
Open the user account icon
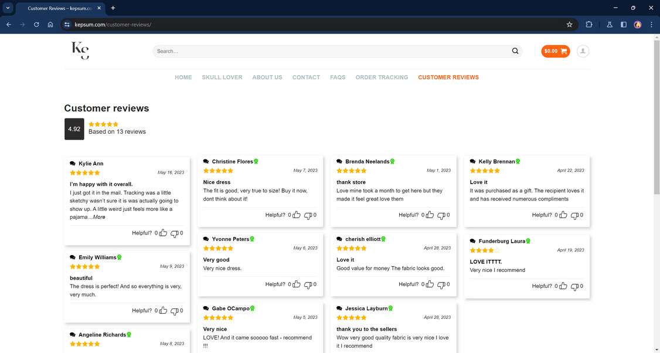pos(583,51)
